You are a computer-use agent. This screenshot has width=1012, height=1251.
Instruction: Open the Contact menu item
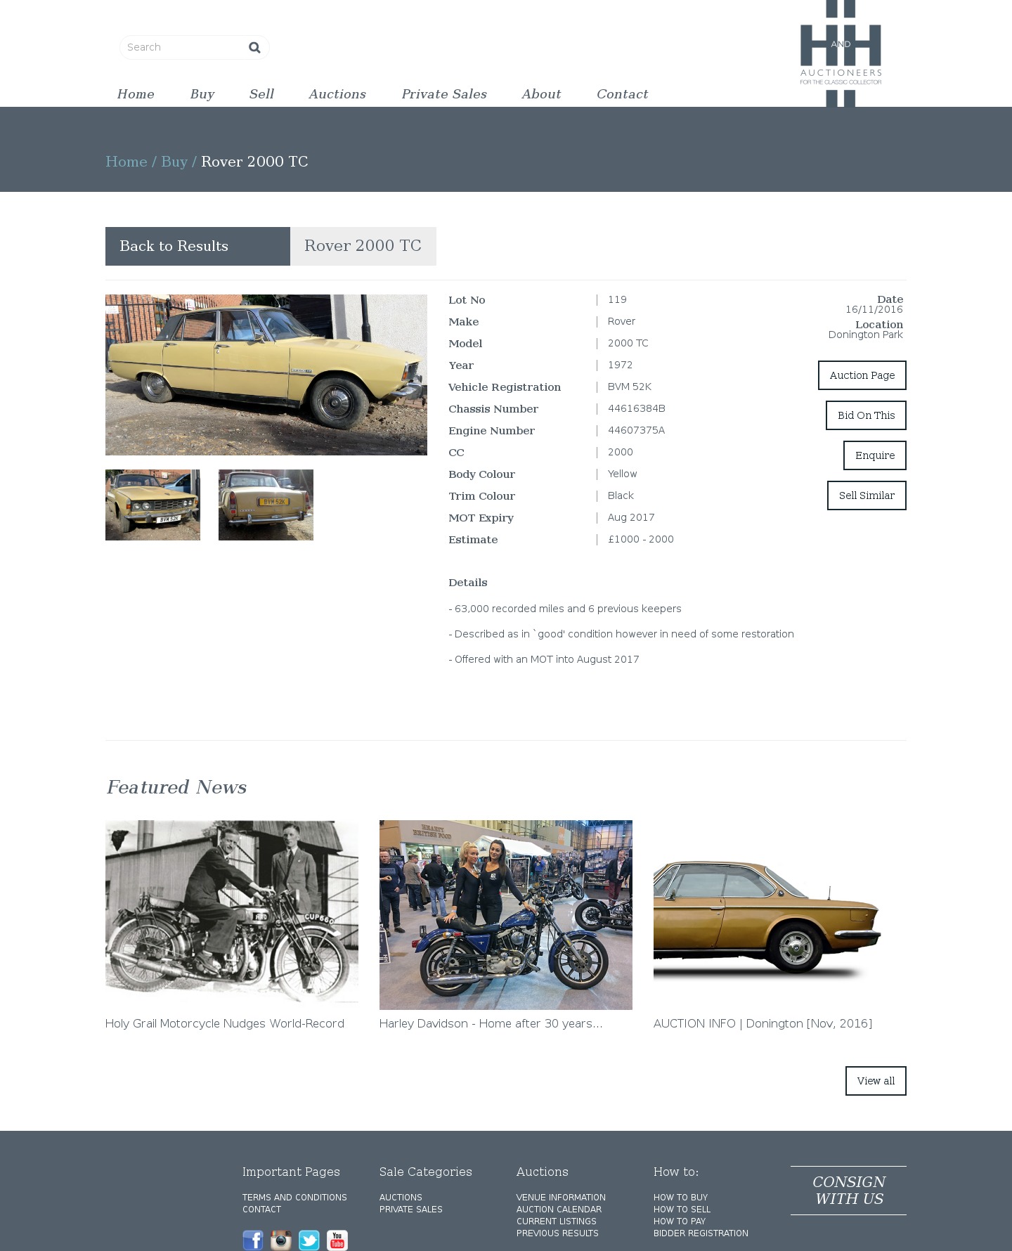pyautogui.click(x=623, y=94)
